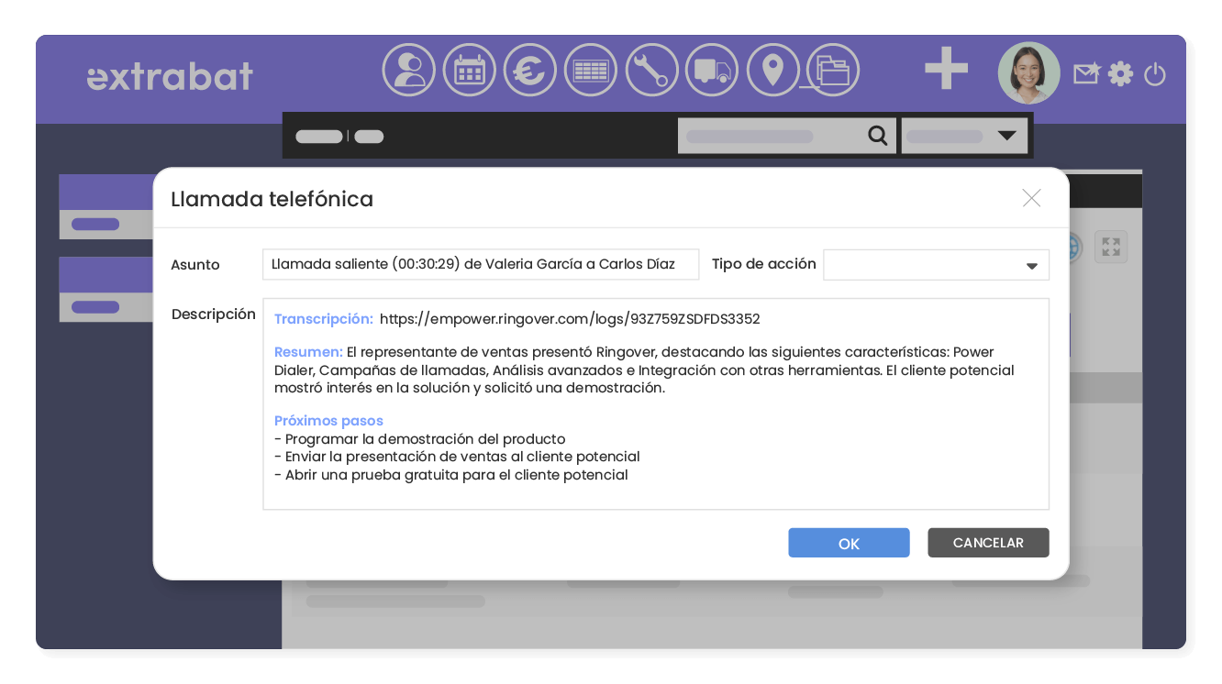
Task: Click the search magnifier icon
Action: [x=878, y=135]
